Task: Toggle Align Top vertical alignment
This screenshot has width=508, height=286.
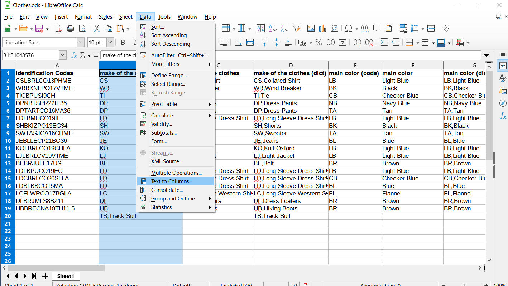Action: [x=265, y=43]
